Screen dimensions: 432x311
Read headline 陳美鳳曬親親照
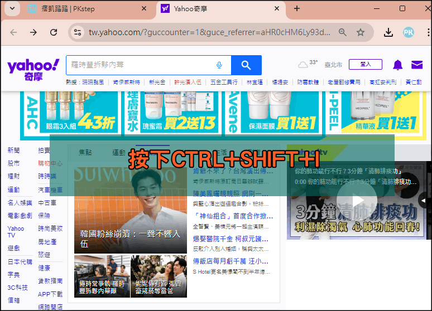[x=231, y=194]
